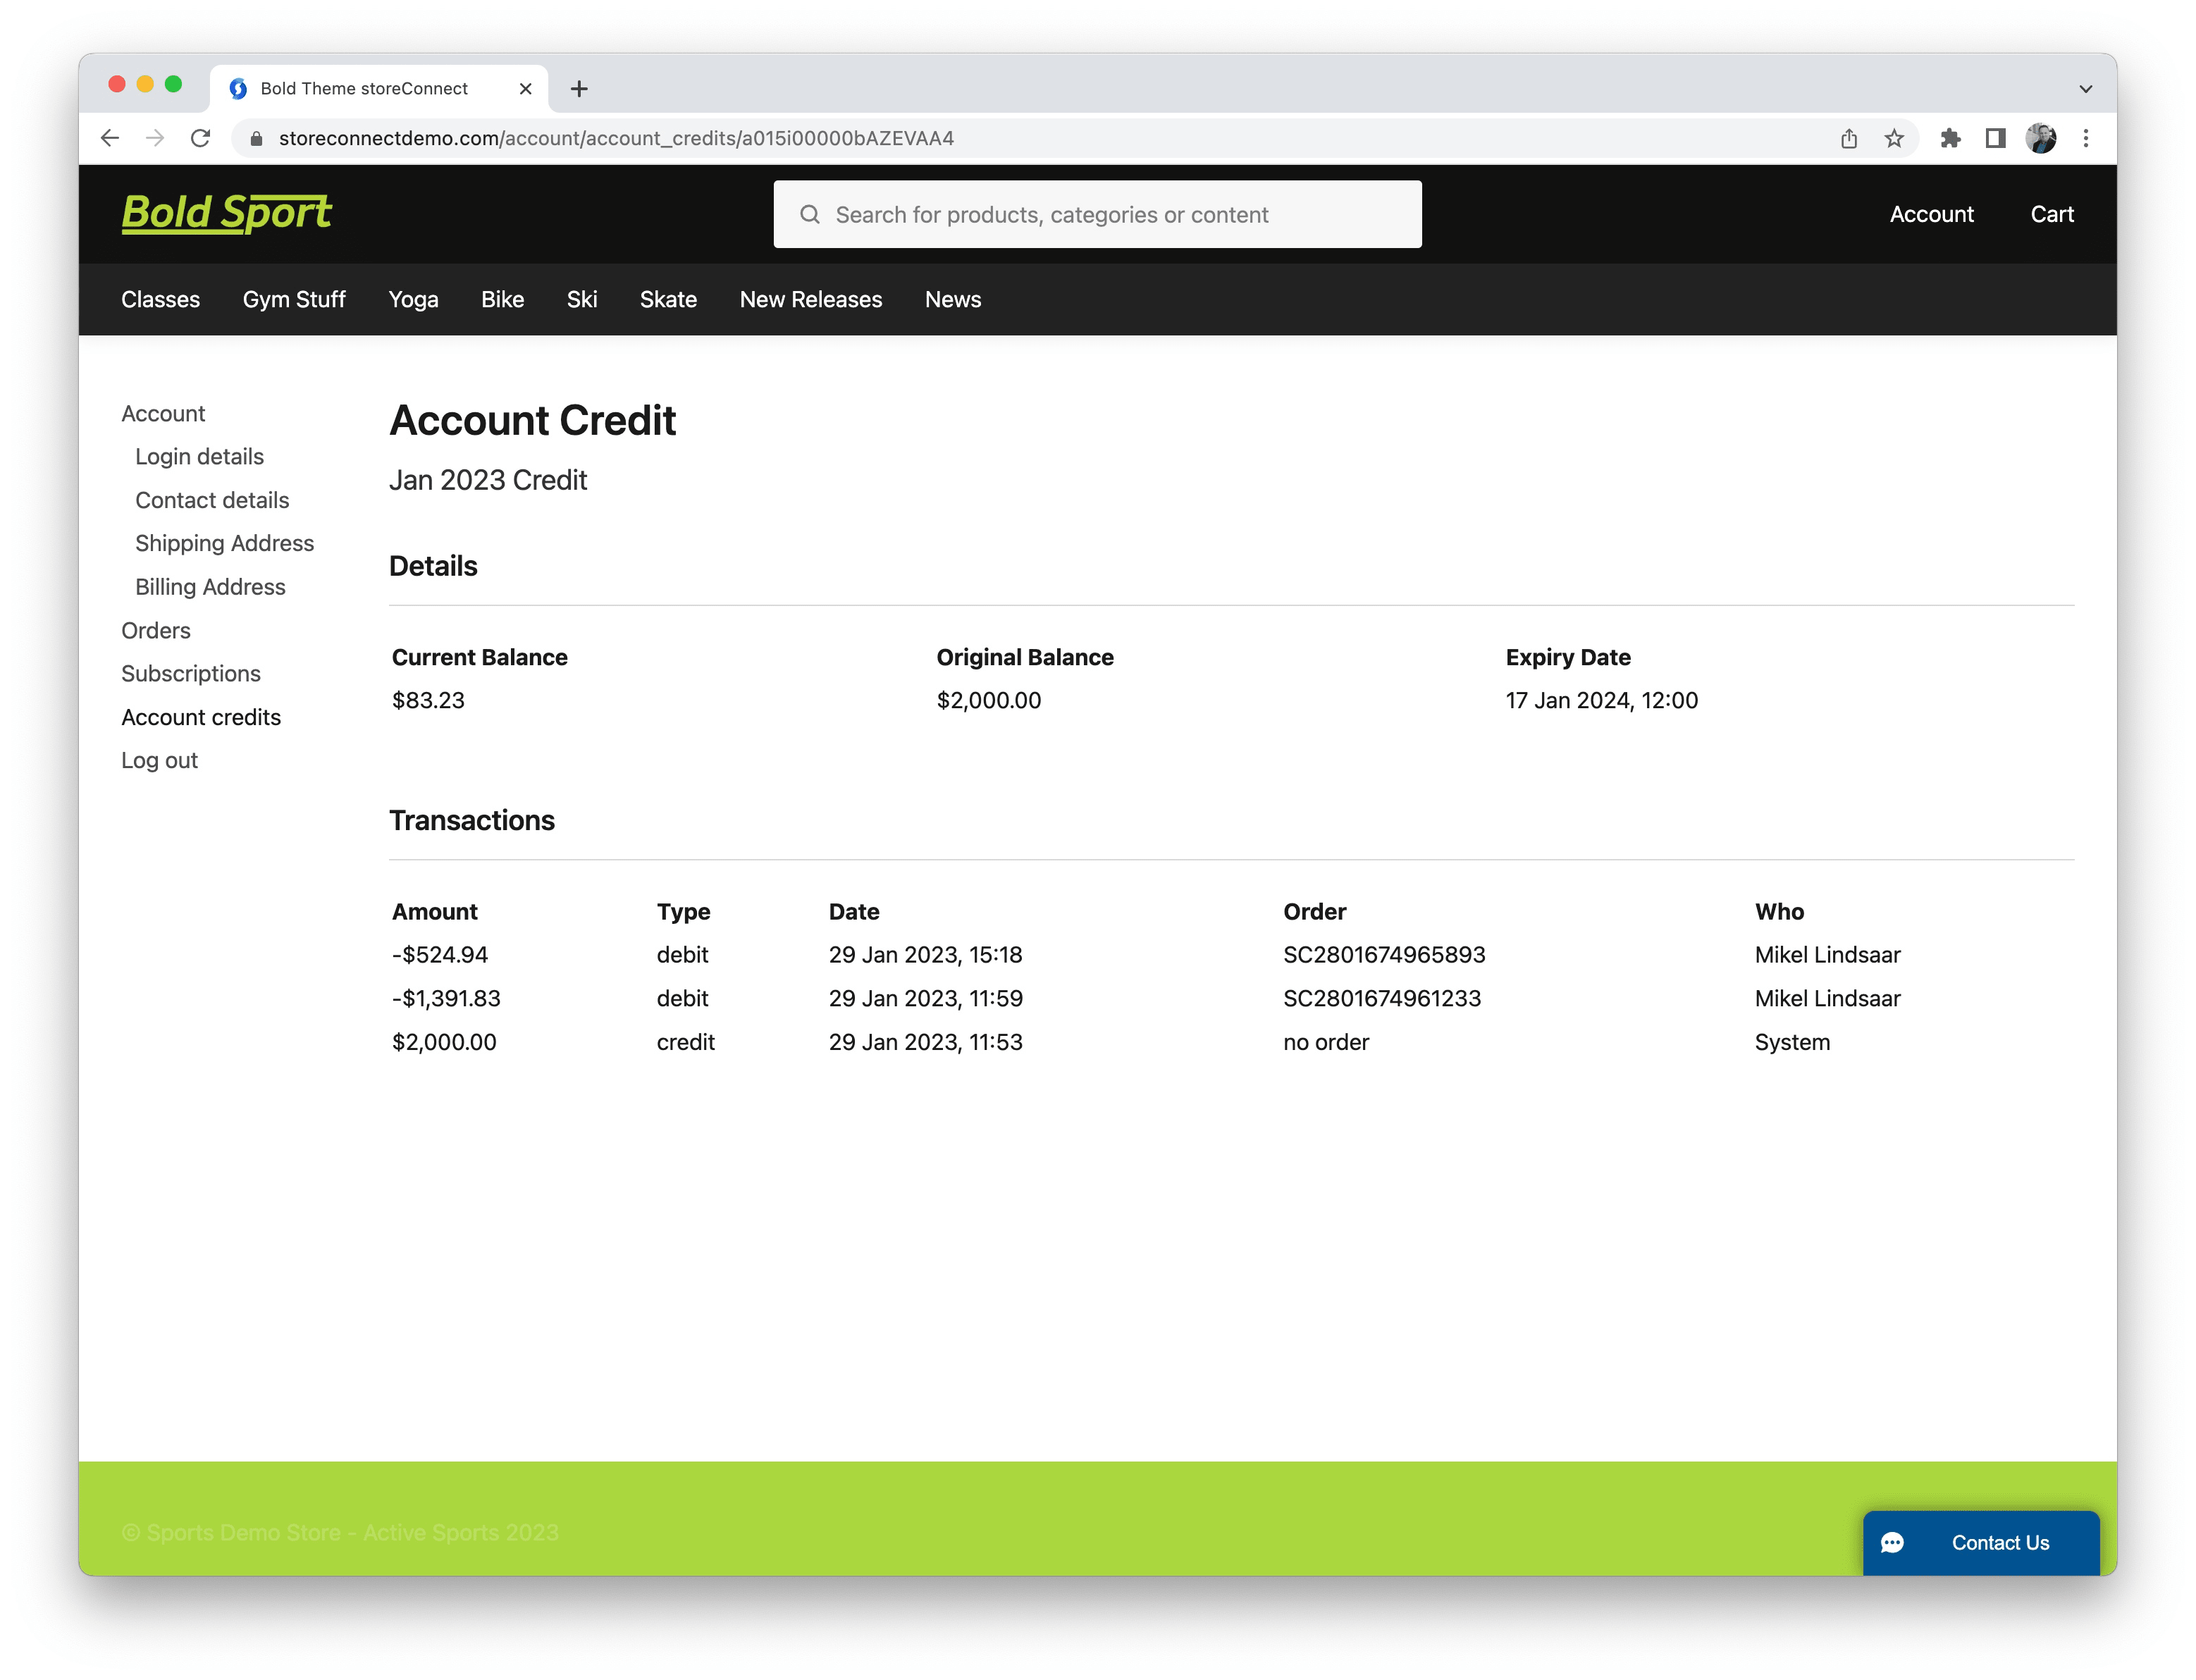Click the browser back navigation arrow
This screenshot has width=2196, height=1680.
[x=110, y=138]
